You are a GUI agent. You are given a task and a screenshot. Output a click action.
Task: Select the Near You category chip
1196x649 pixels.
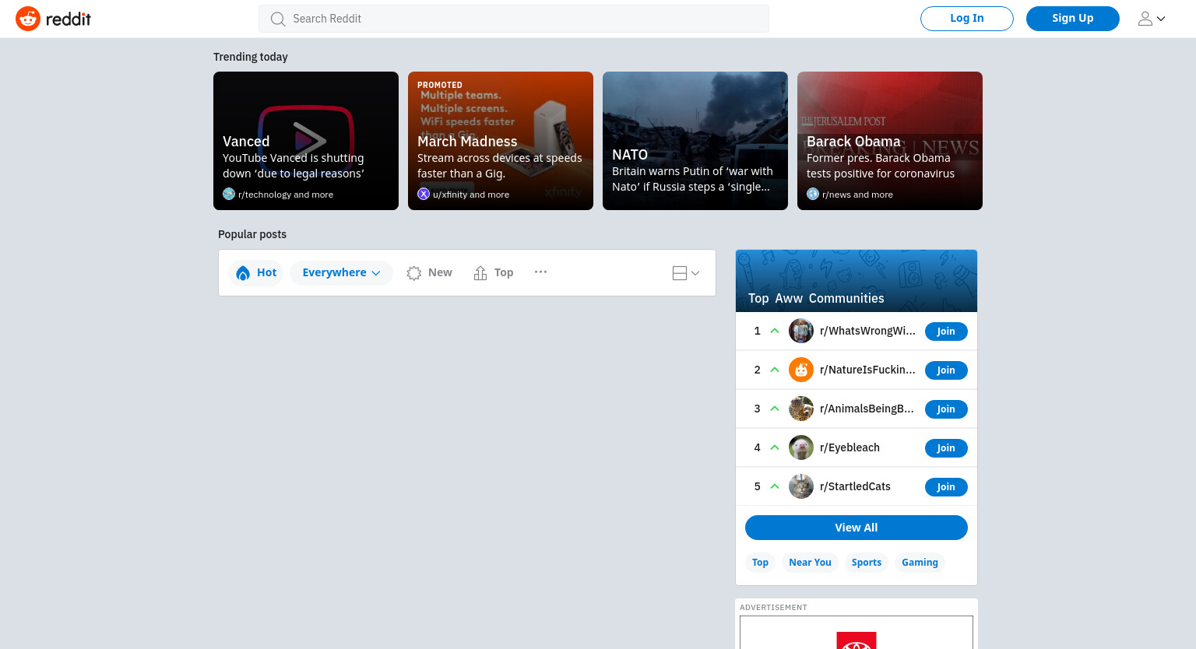[810, 563]
